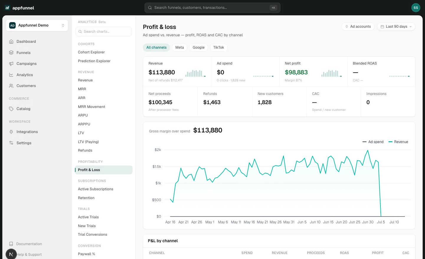Click the Integrations plug icon
Screen dimensions: 425x259
[11, 132]
